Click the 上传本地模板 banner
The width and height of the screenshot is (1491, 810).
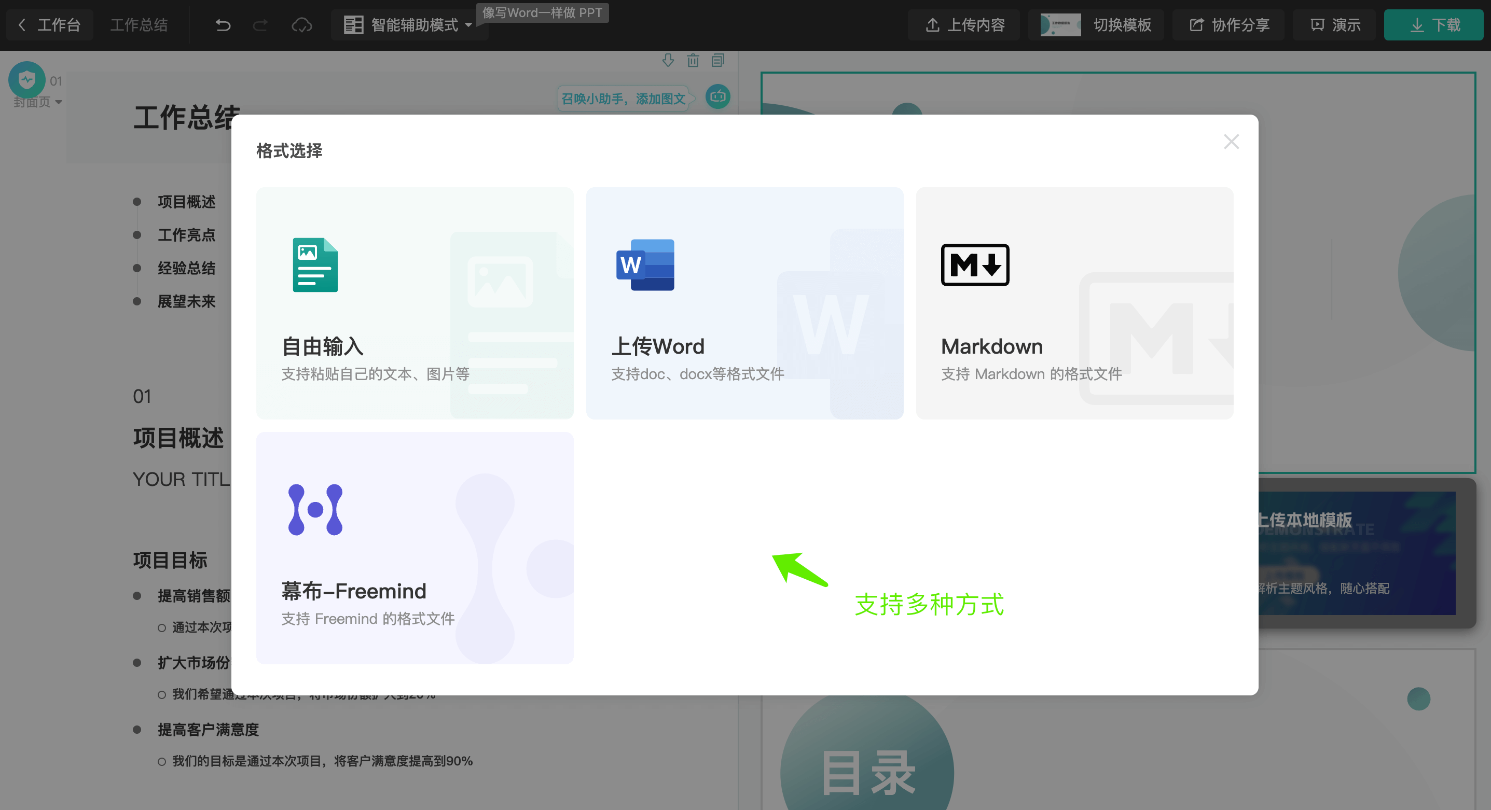point(1356,553)
